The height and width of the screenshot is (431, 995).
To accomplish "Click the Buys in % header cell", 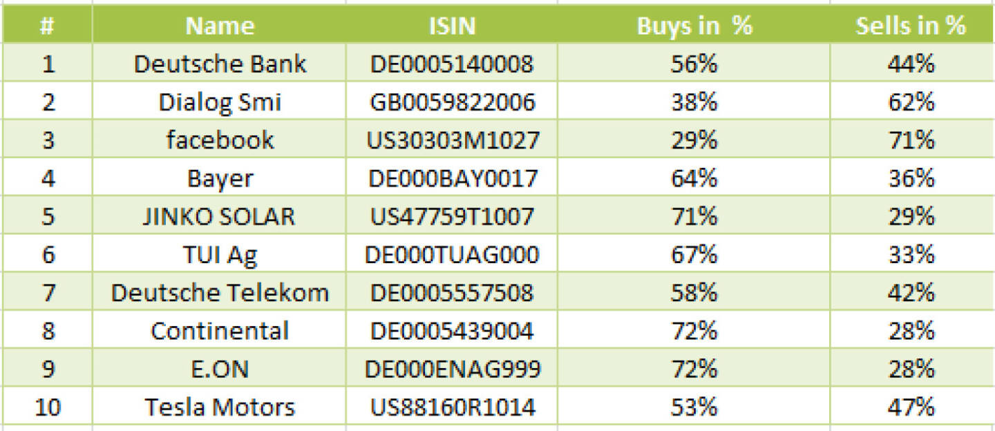I will click(x=694, y=26).
